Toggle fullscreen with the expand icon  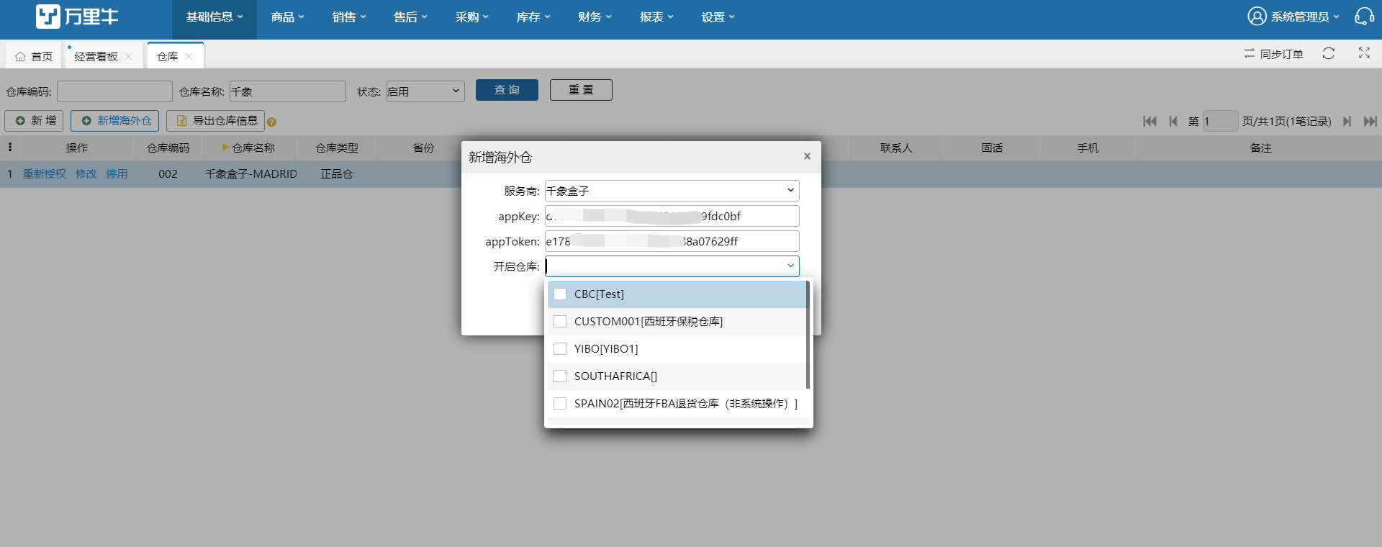coord(1364,53)
